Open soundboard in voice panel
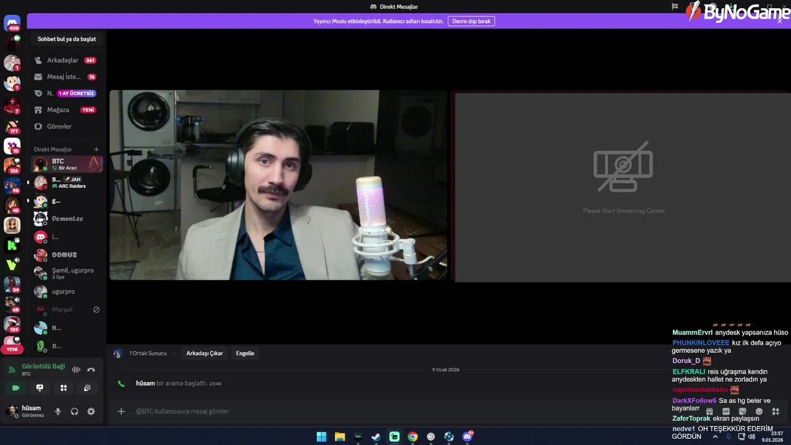791x445 pixels. (x=87, y=388)
